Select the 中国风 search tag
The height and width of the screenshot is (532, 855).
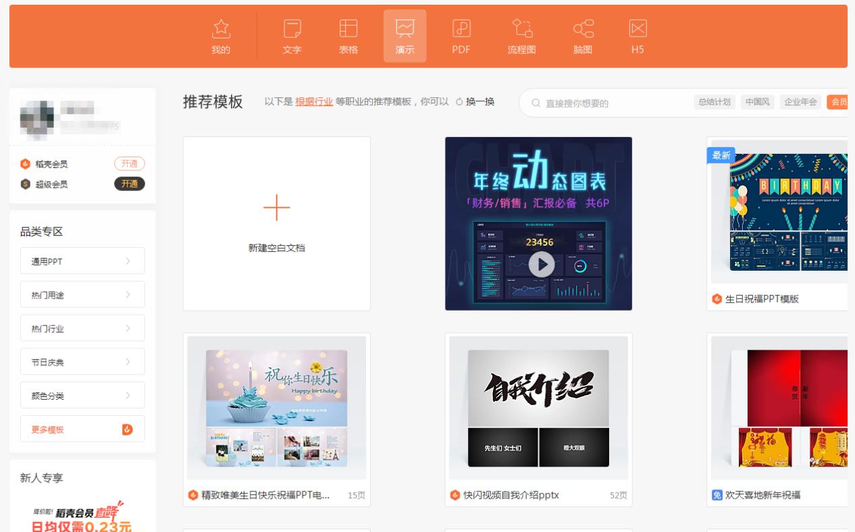click(758, 102)
